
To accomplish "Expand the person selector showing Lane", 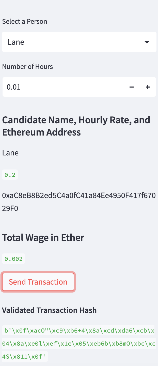I will (x=79, y=42).
